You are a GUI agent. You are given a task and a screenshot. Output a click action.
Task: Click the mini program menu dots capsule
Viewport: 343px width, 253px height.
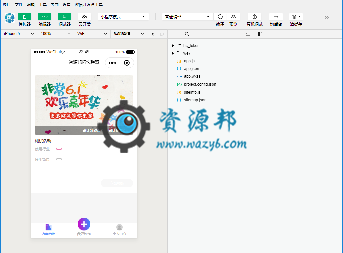coord(112,63)
